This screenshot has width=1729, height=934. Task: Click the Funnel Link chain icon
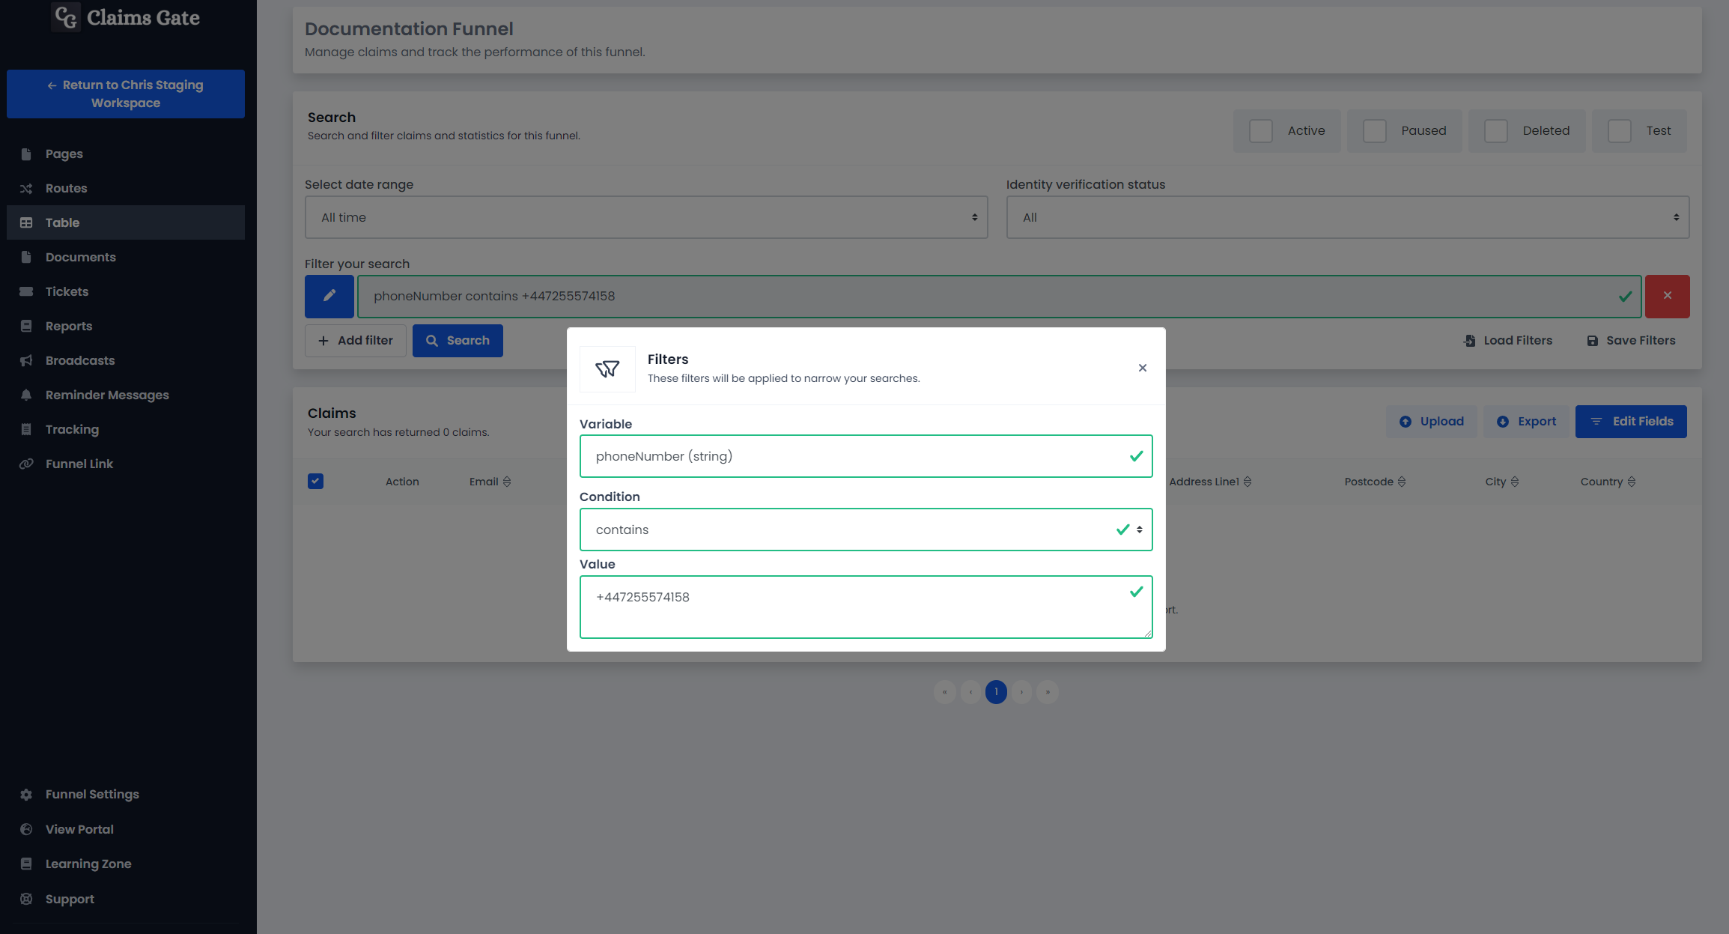26,464
